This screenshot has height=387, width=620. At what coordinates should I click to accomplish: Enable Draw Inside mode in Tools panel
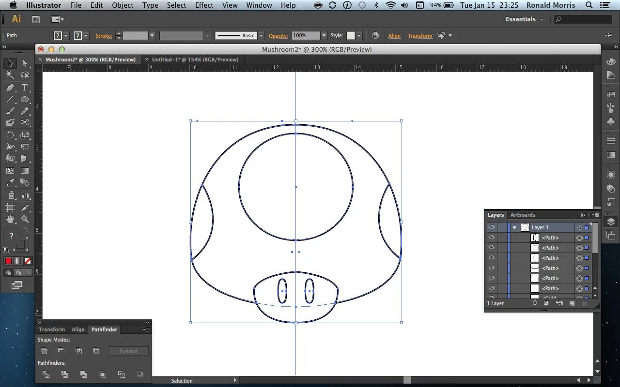[x=27, y=273]
